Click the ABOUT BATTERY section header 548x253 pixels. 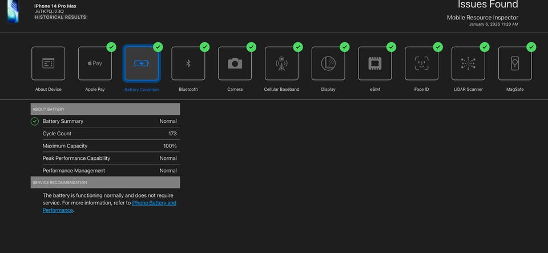[105, 109]
